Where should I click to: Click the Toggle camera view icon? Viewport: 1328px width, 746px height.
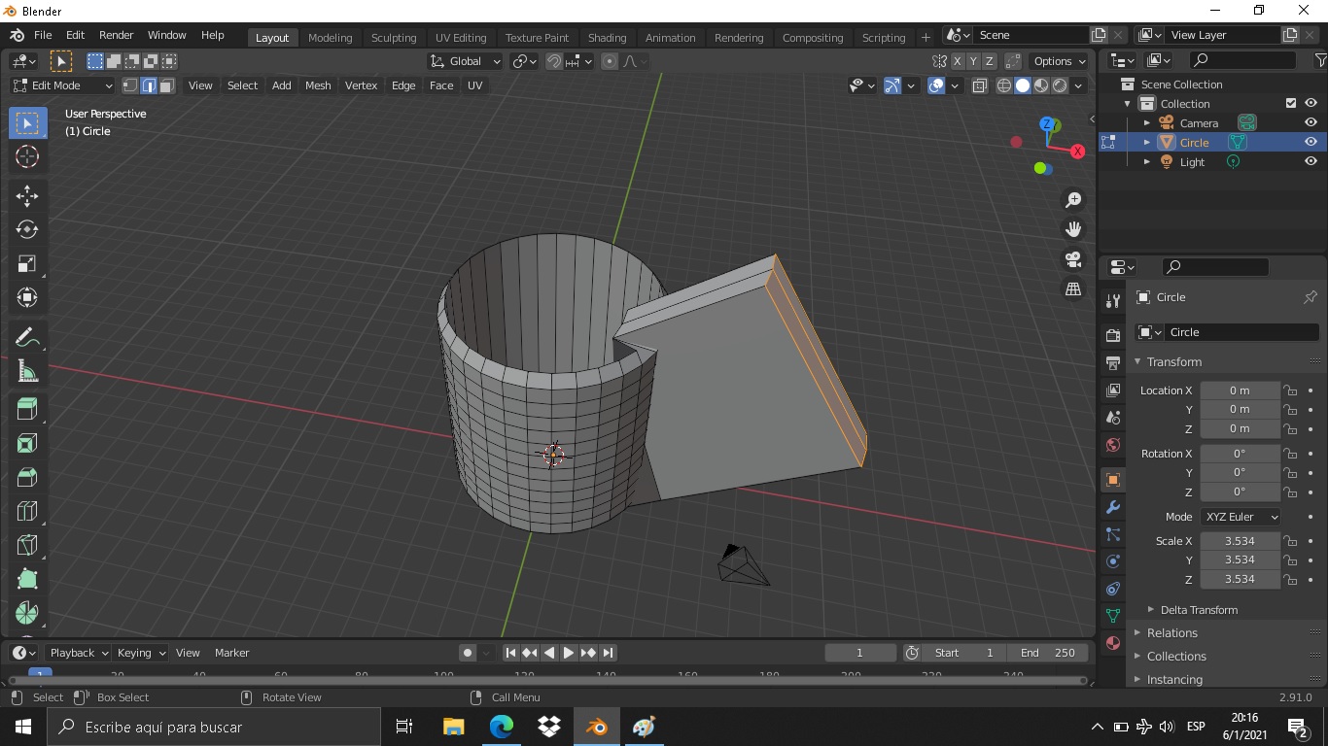pyautogui.click(x=1073, y=259)
